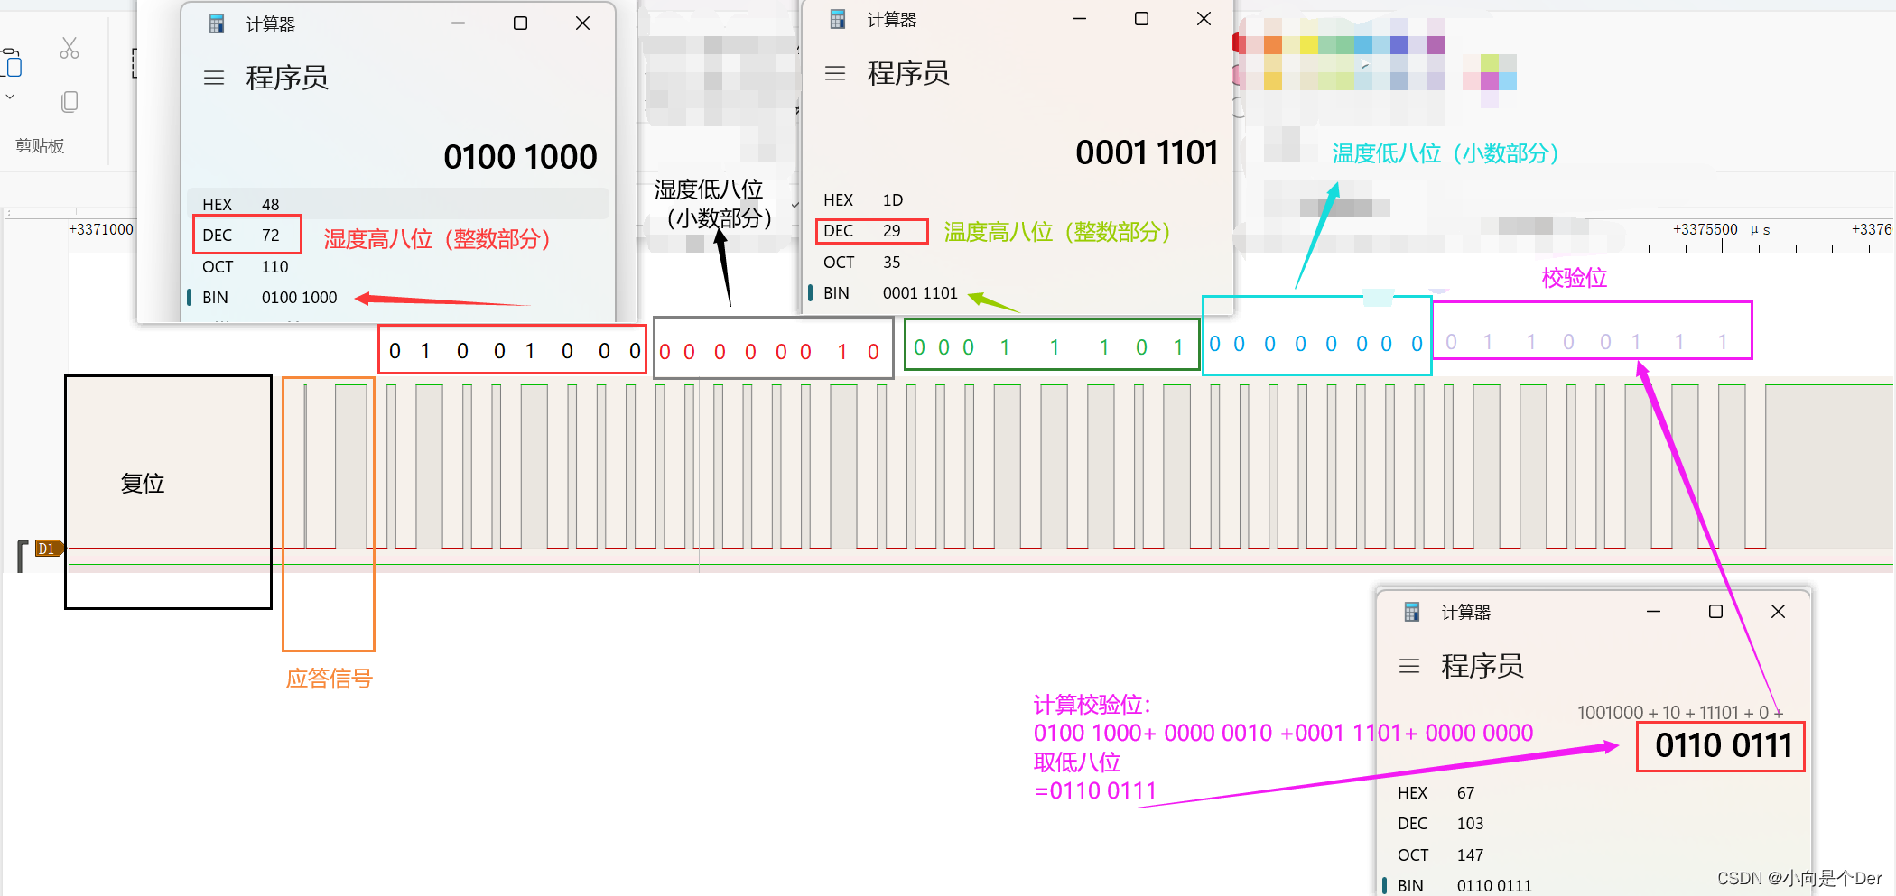Select BIN 0100 1000 row in left calculator

(398, 298)
